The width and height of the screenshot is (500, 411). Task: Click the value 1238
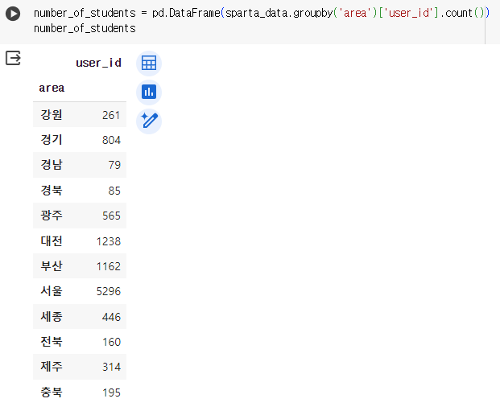(109, 241)
